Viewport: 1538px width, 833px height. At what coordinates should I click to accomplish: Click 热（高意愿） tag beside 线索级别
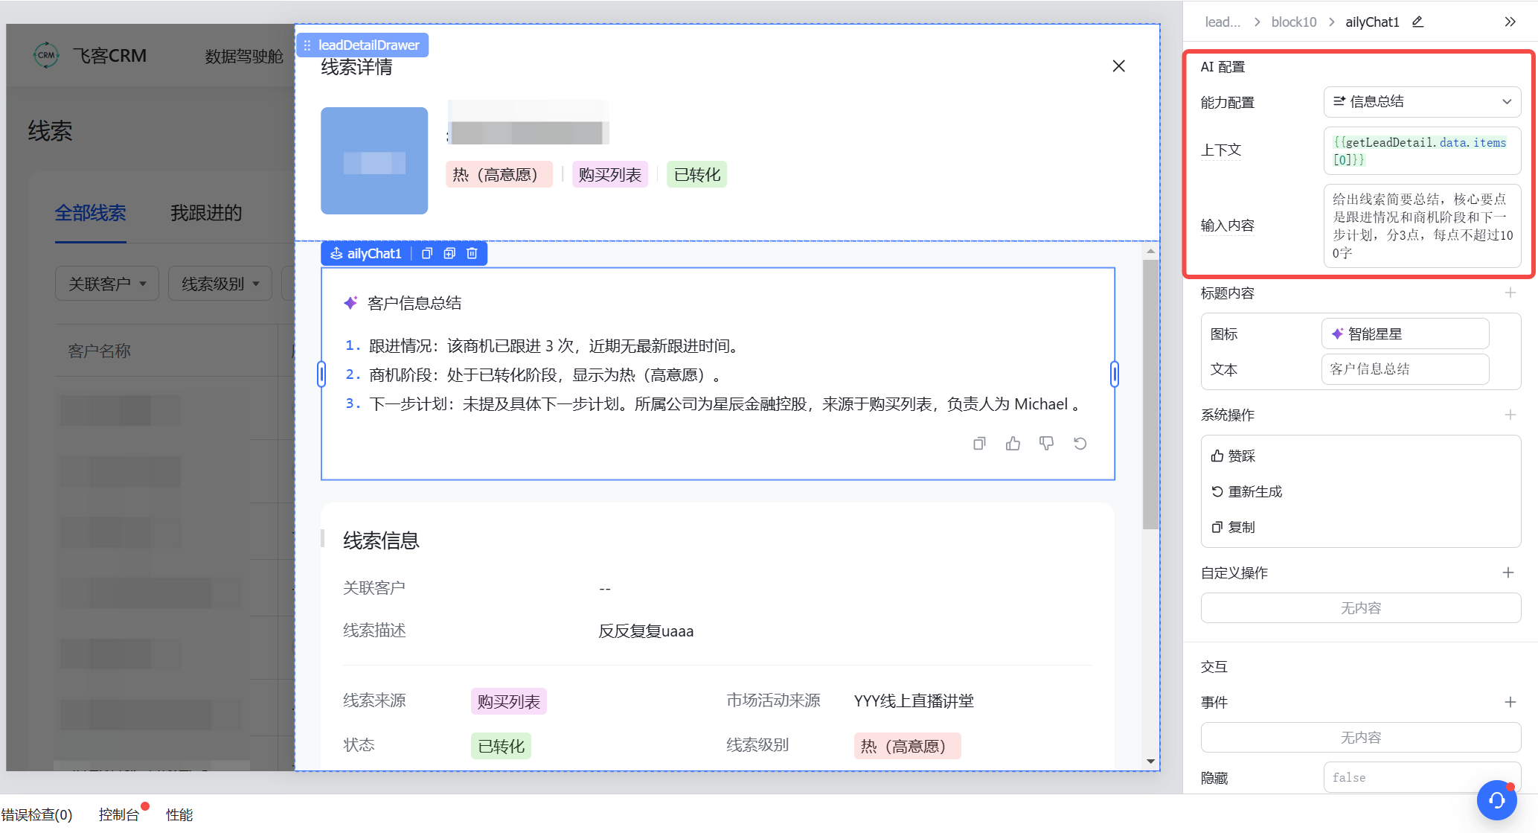(x=908, y=746)
